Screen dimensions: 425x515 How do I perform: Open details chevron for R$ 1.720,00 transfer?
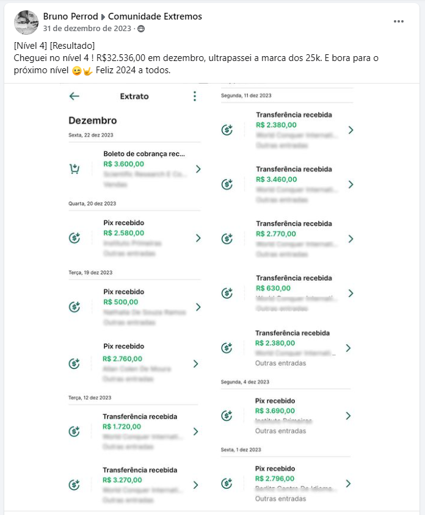click(196, 431)
